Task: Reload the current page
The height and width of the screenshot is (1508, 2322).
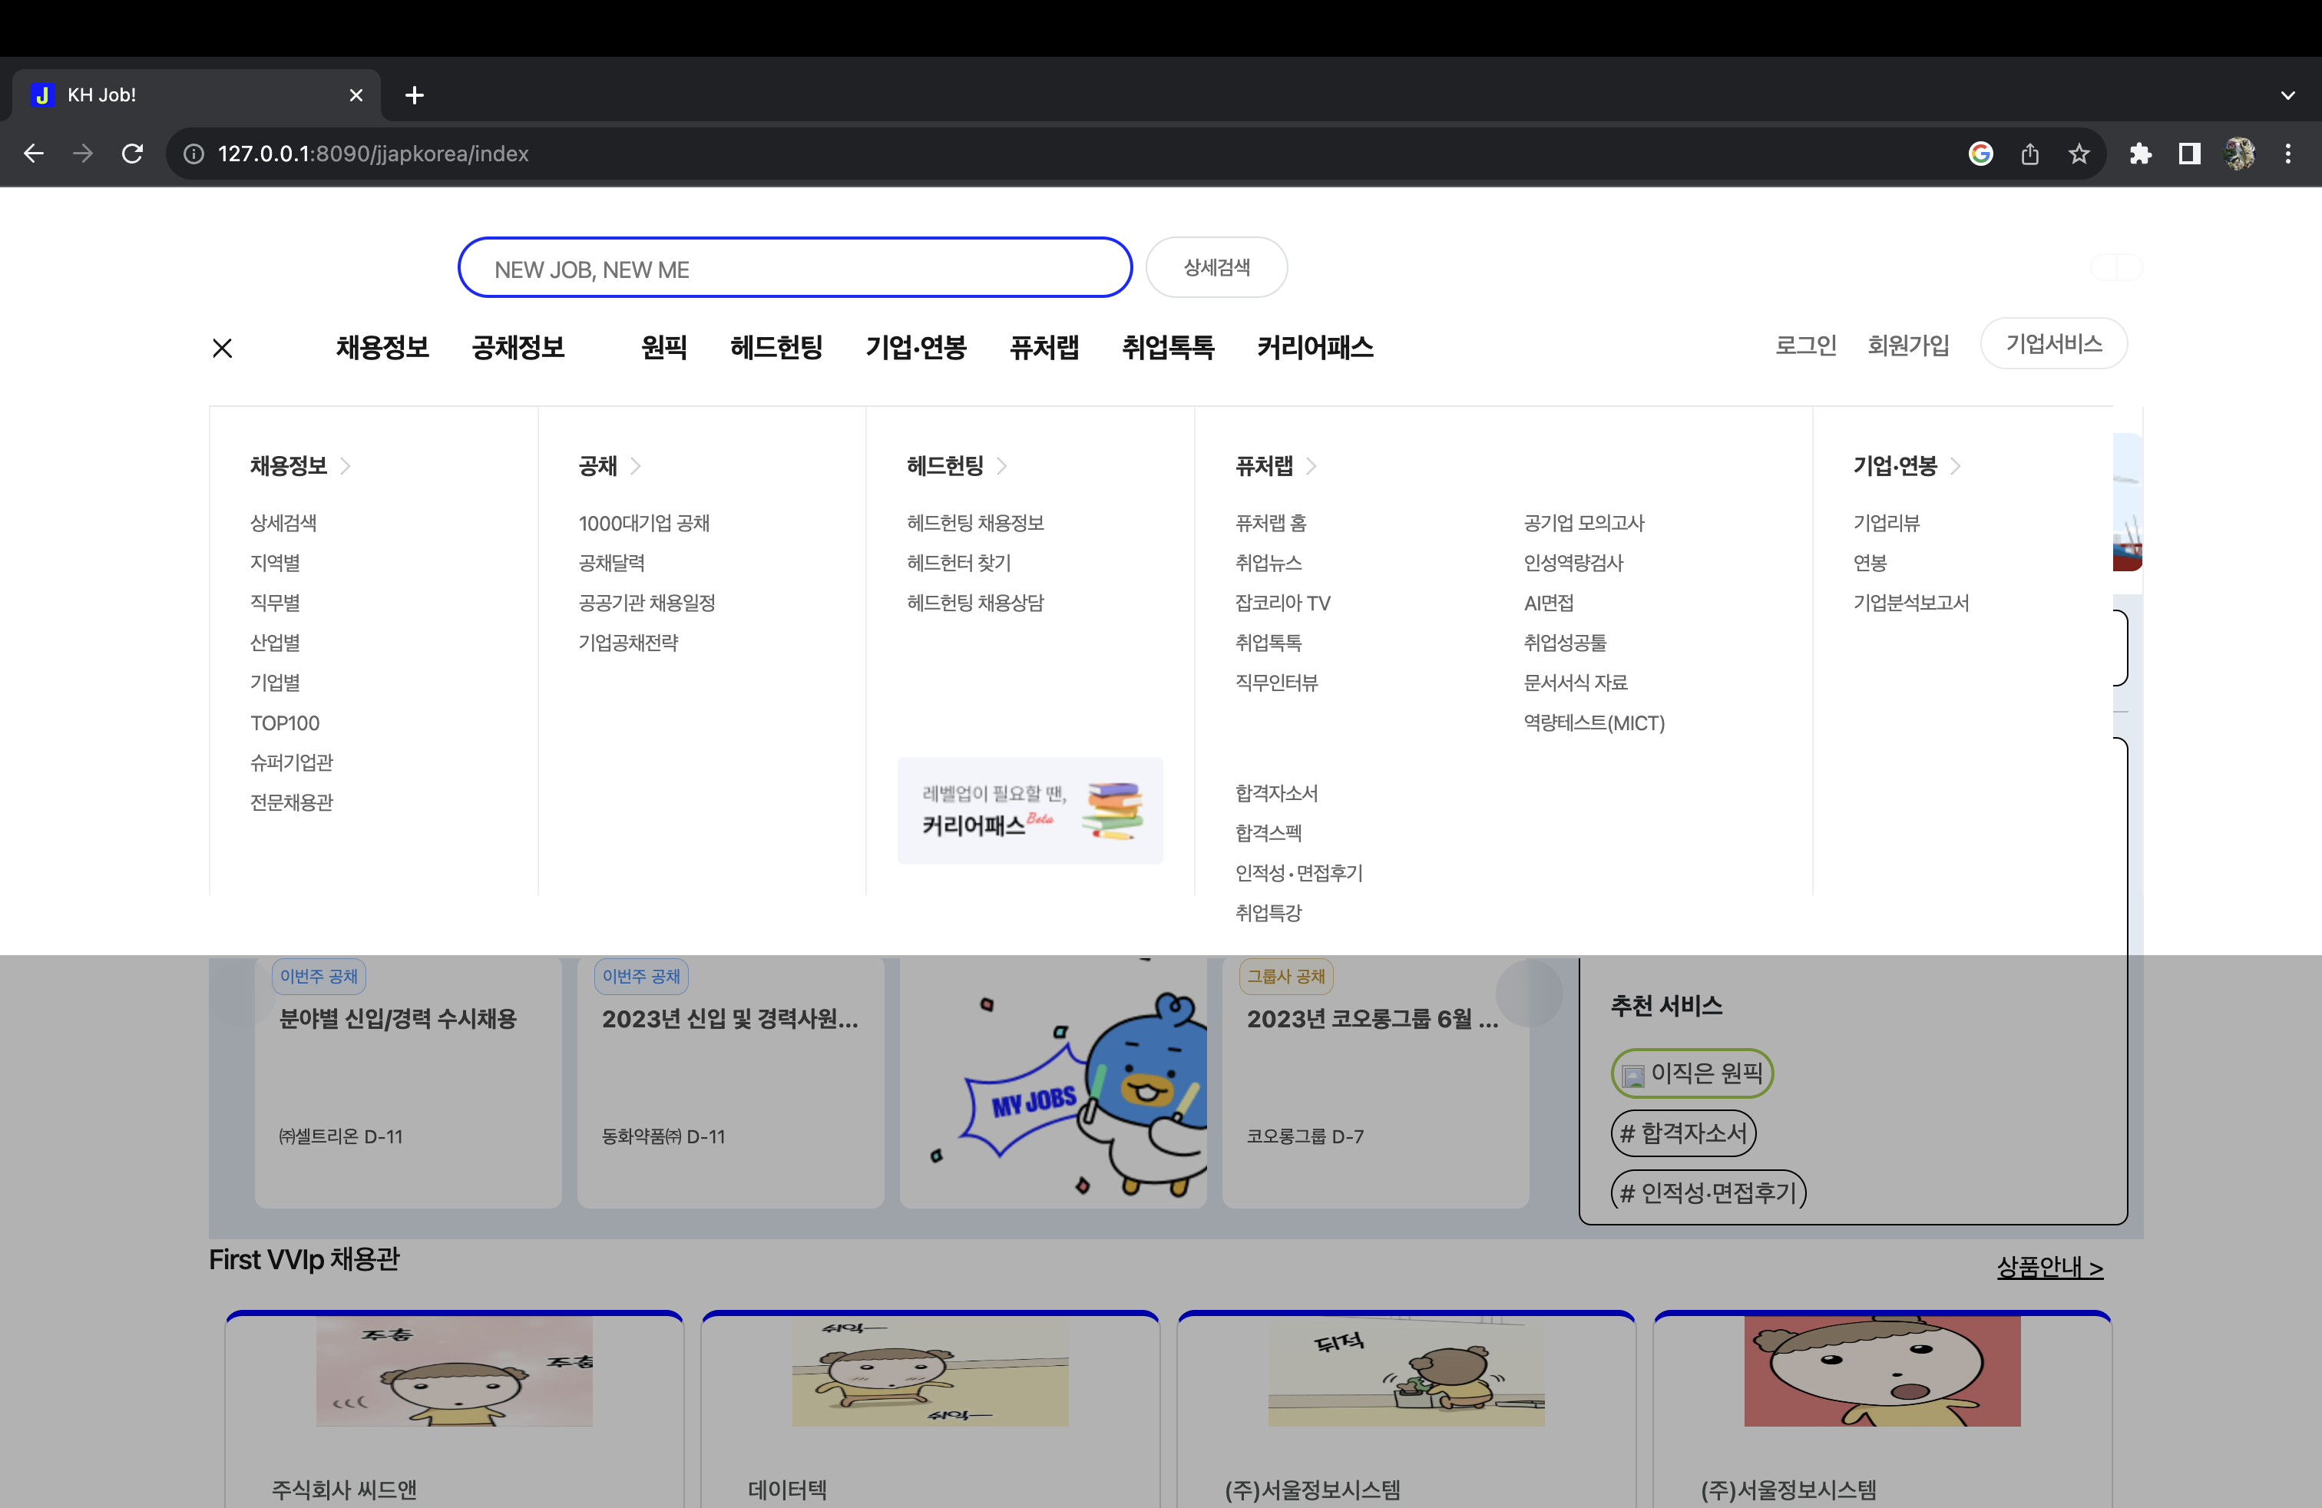Action: click(x=133, y=153)
